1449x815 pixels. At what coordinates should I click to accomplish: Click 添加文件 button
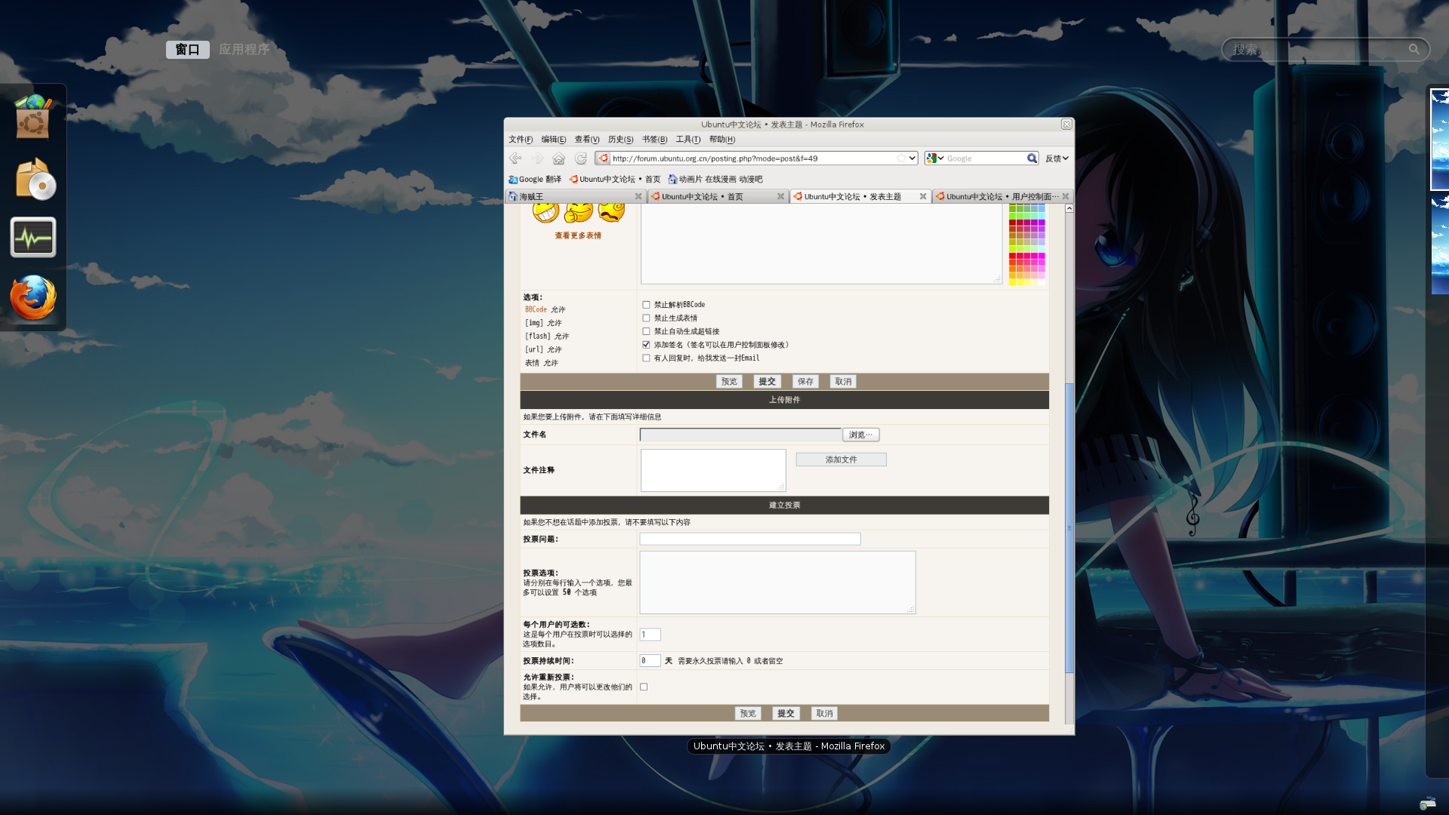click(841, 460)
